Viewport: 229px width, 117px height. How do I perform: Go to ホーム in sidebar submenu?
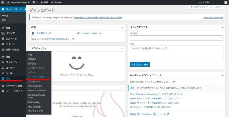[x=5, y=16]
